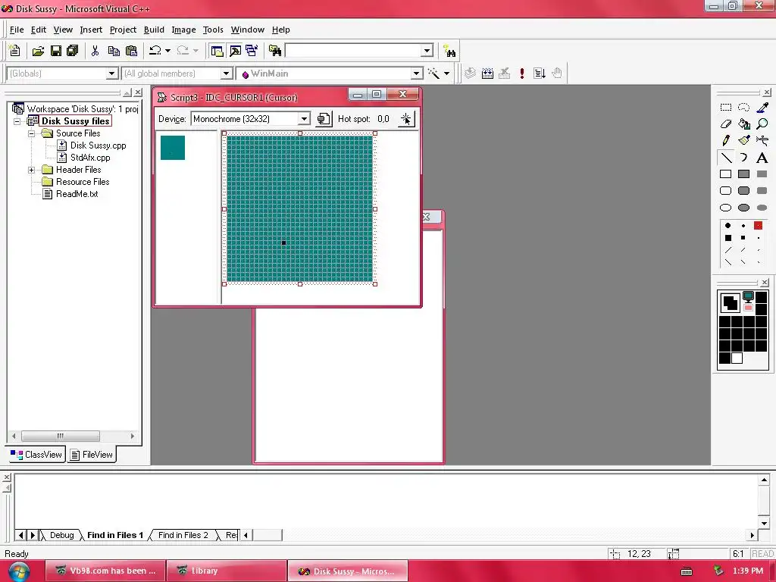Switch to the Find in Files 2 tab
The height and width of the screenshot is (582, 776).
point(183,535)
